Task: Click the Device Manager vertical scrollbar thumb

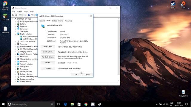Action: [118, 48]
